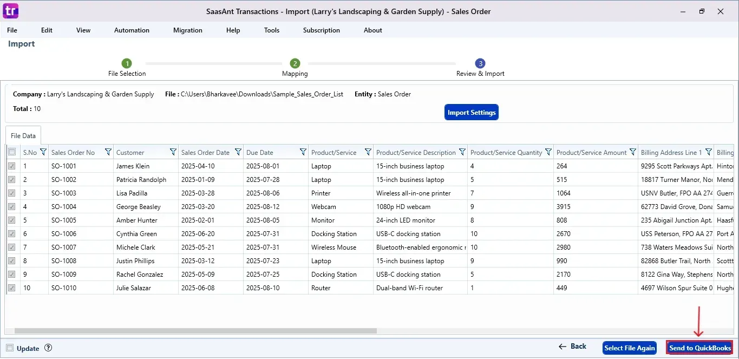This screenshot has width=739, height=359.
Task: Open filter for Product/Service Description column
Action: coord(462,152)
